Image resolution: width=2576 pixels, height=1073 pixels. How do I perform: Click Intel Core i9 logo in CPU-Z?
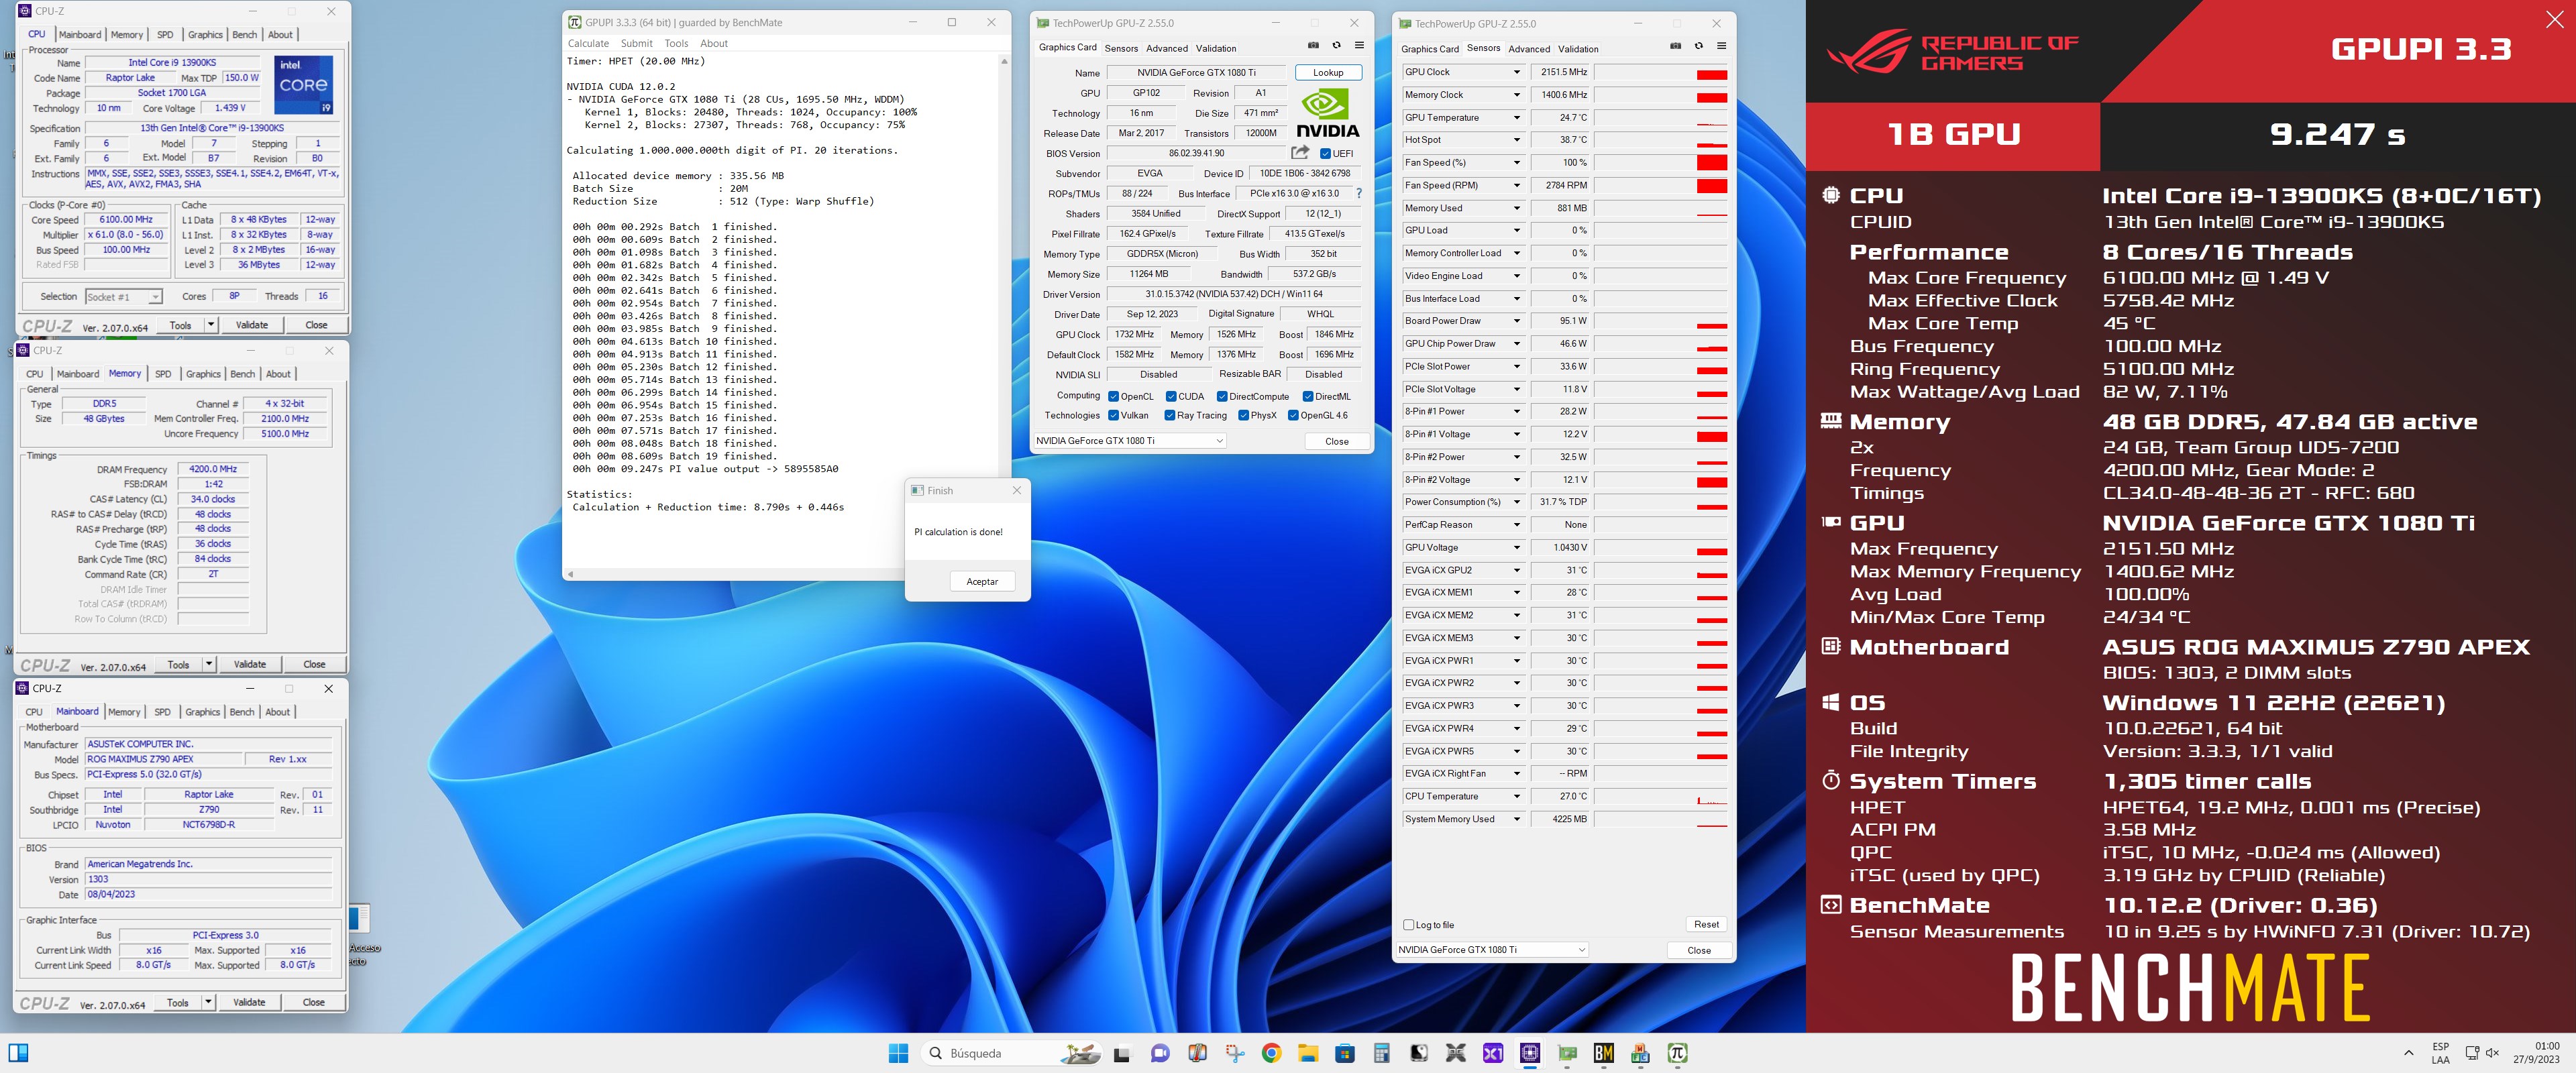304,84
